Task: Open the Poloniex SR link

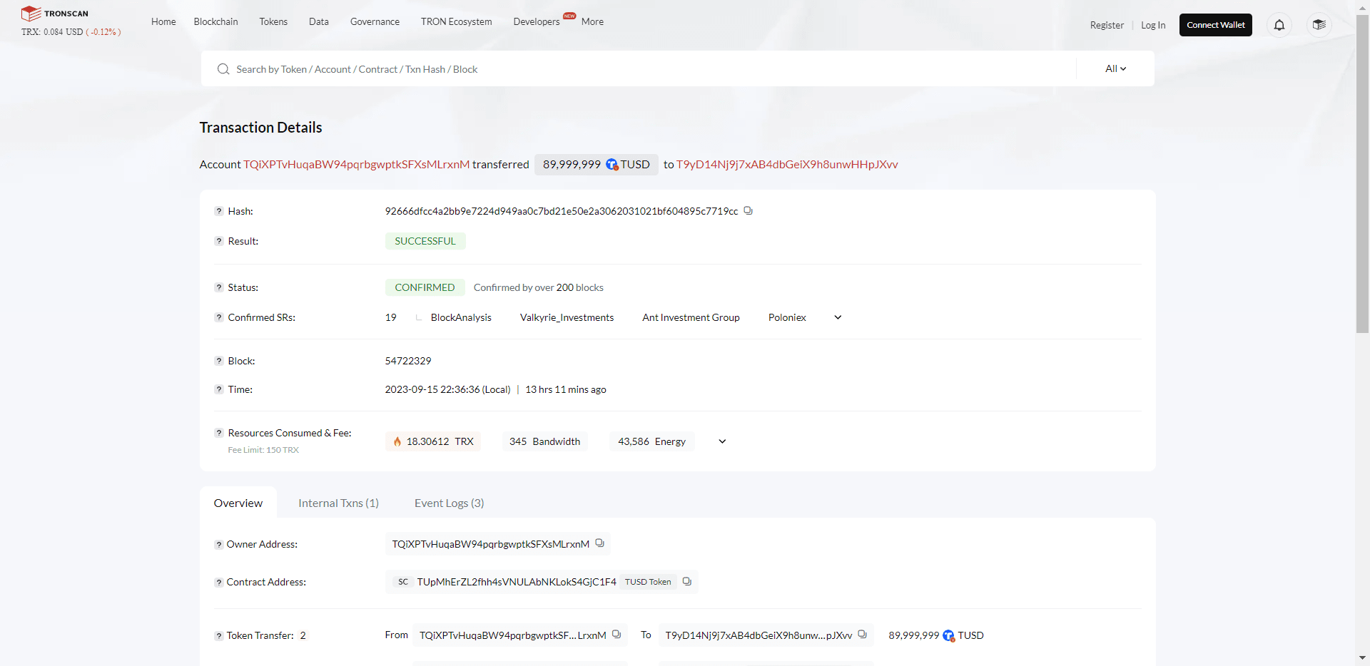Action: (787, 317)
